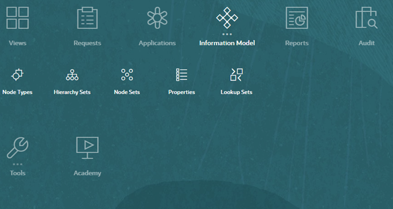Expand the dots under the Tools icon
The image size is (393, 209).
tap(18, 164)
